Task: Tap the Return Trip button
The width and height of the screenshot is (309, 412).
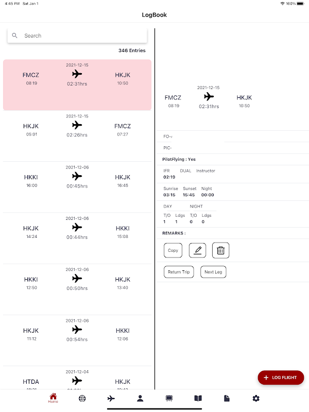Action: click(x=179, y=272)
